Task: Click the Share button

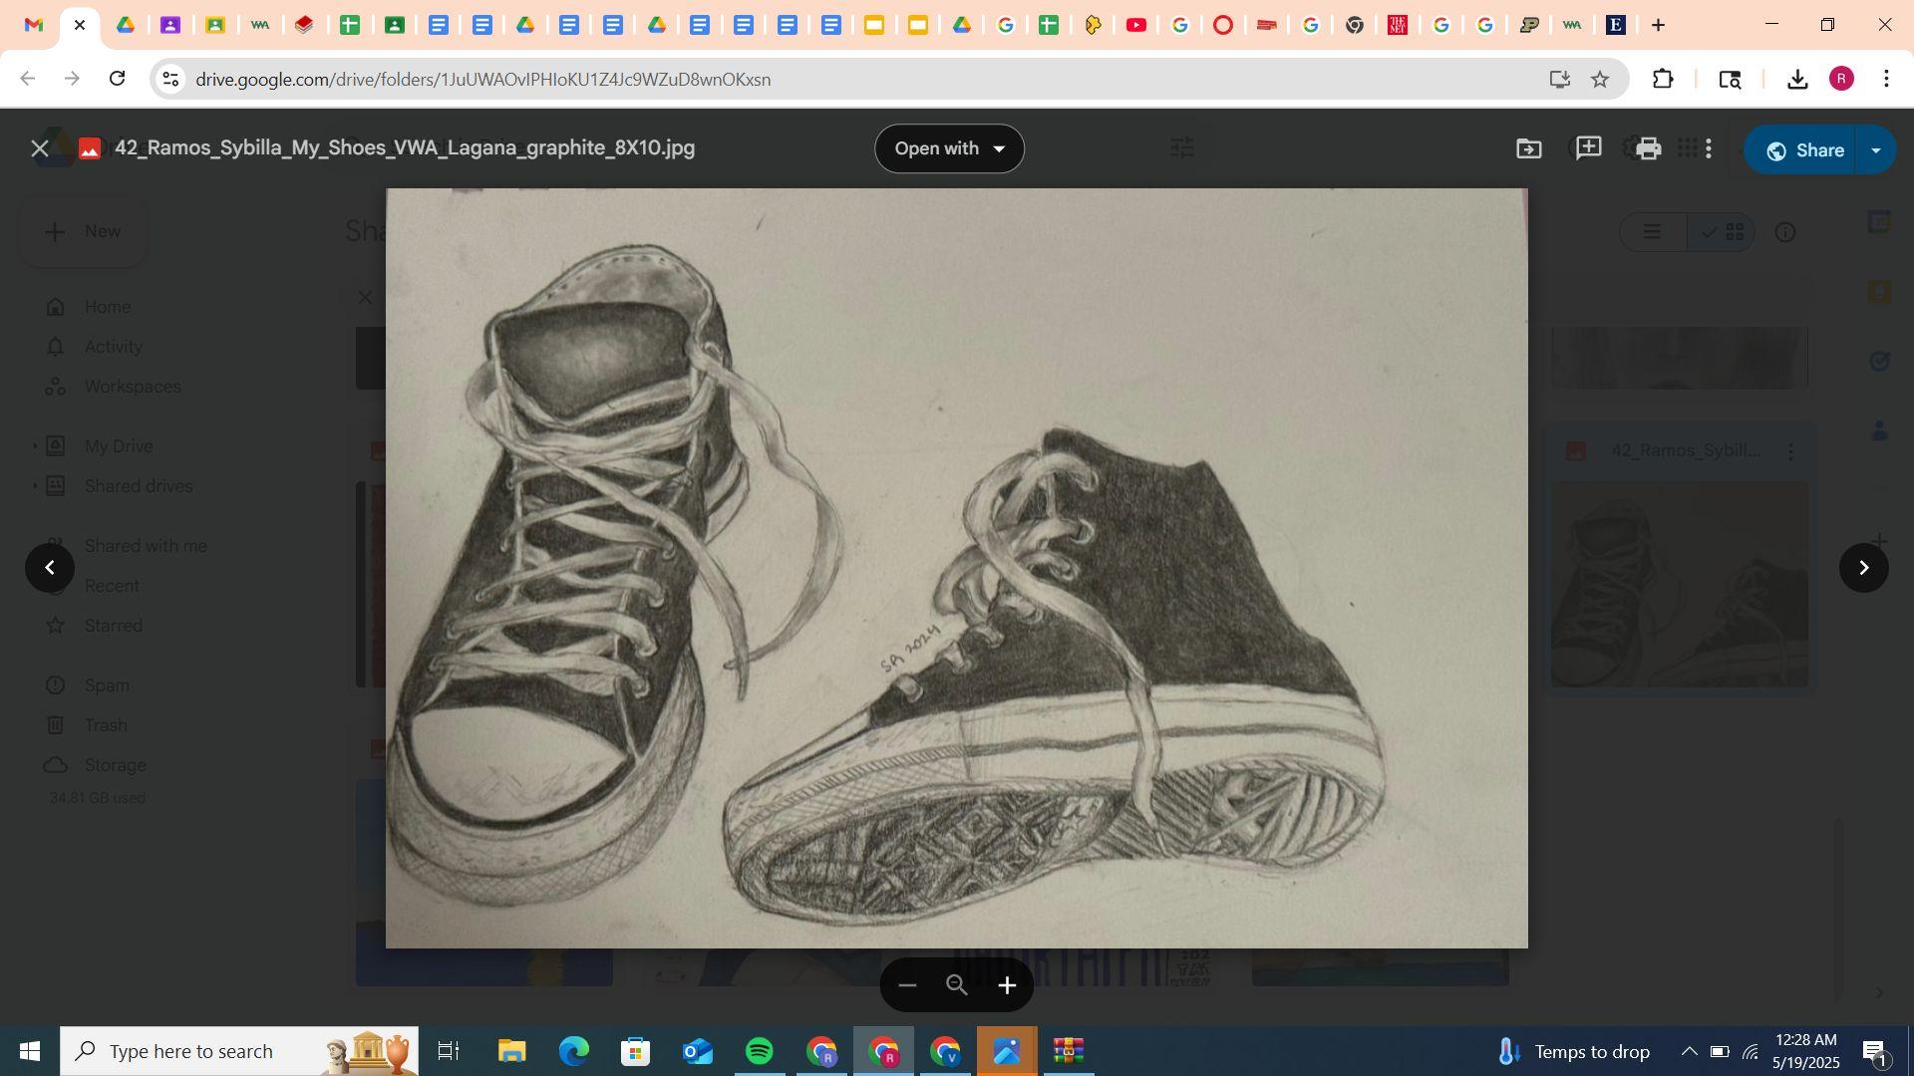Action: point(1804,150)
